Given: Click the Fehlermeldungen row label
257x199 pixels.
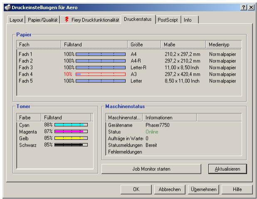Looking at the screenshot, I should (125, 152).
